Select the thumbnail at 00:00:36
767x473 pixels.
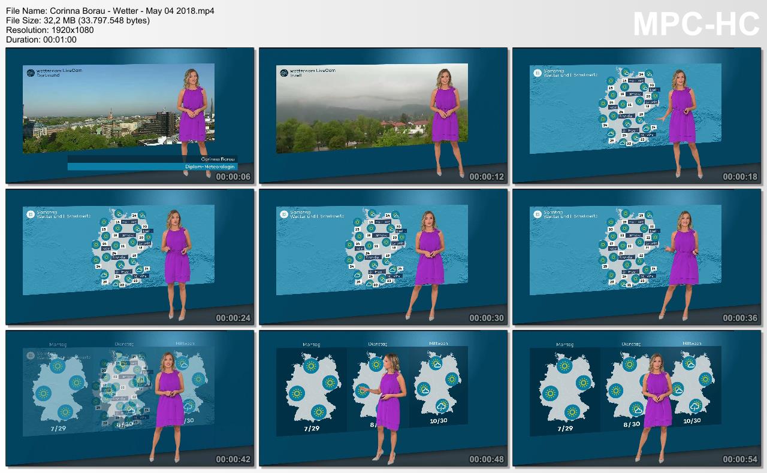click(637, 257)
